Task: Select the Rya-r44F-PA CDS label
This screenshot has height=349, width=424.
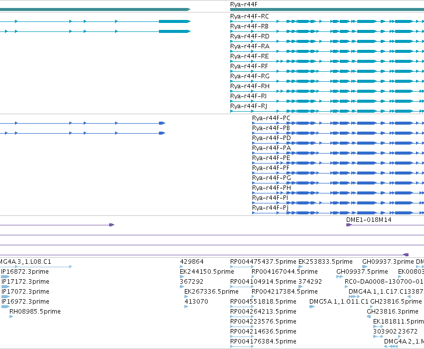Action: tap(272, 148)
